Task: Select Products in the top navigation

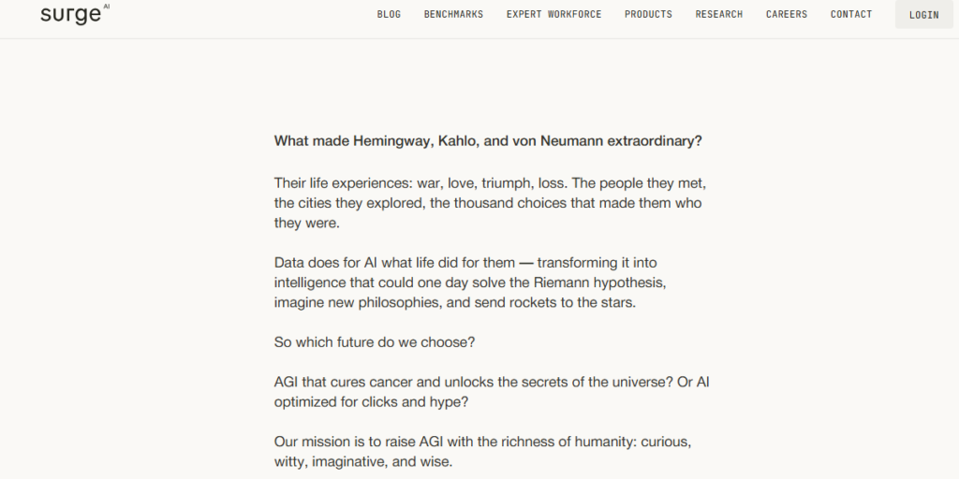Action: [x=648, y=14]
